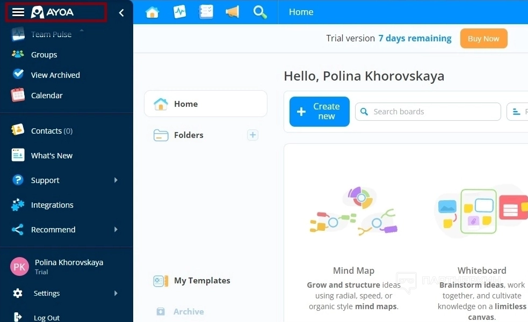
Task: Click the magnifier search icon in the toolbar
Action: (x=260, y=12)
